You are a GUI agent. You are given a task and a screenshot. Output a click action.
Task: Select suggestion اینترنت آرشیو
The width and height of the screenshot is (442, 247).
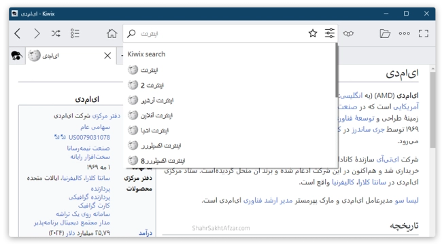click(231, 100)
